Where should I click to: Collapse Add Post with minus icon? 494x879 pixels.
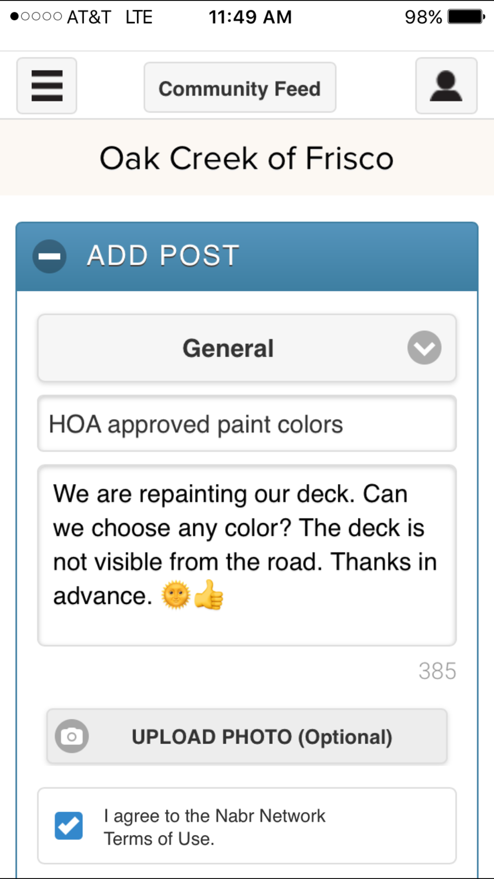(x=49, y=256)
